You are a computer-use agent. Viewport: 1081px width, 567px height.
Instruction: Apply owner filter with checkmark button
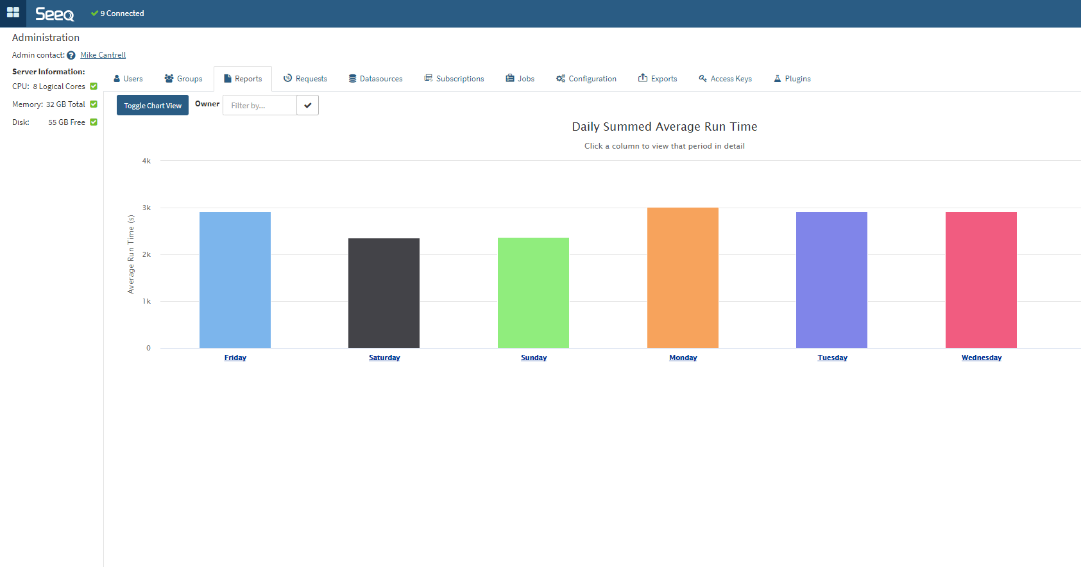pos(308,106)
